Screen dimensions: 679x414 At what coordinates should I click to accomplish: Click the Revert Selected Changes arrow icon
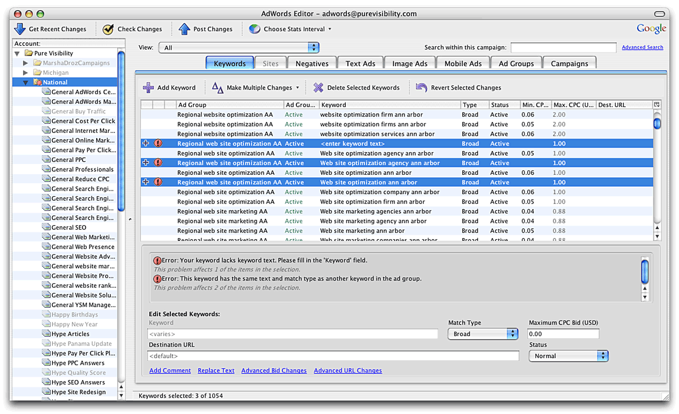point(422,88)
